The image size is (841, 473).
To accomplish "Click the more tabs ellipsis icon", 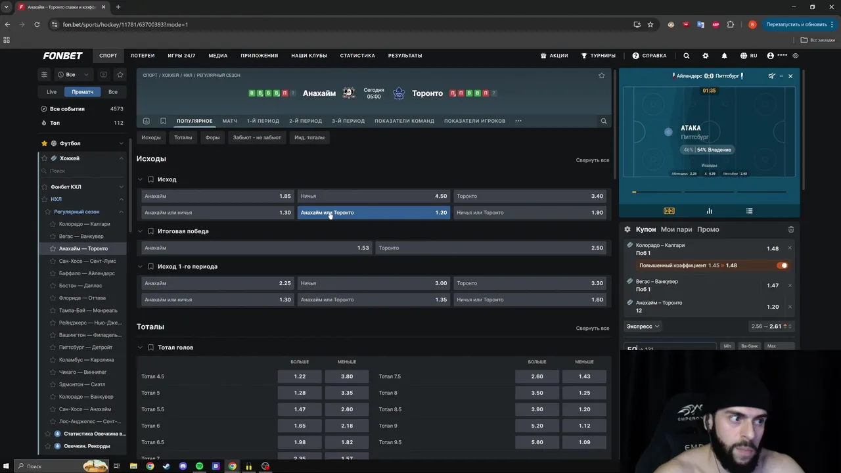I will 518,121.
